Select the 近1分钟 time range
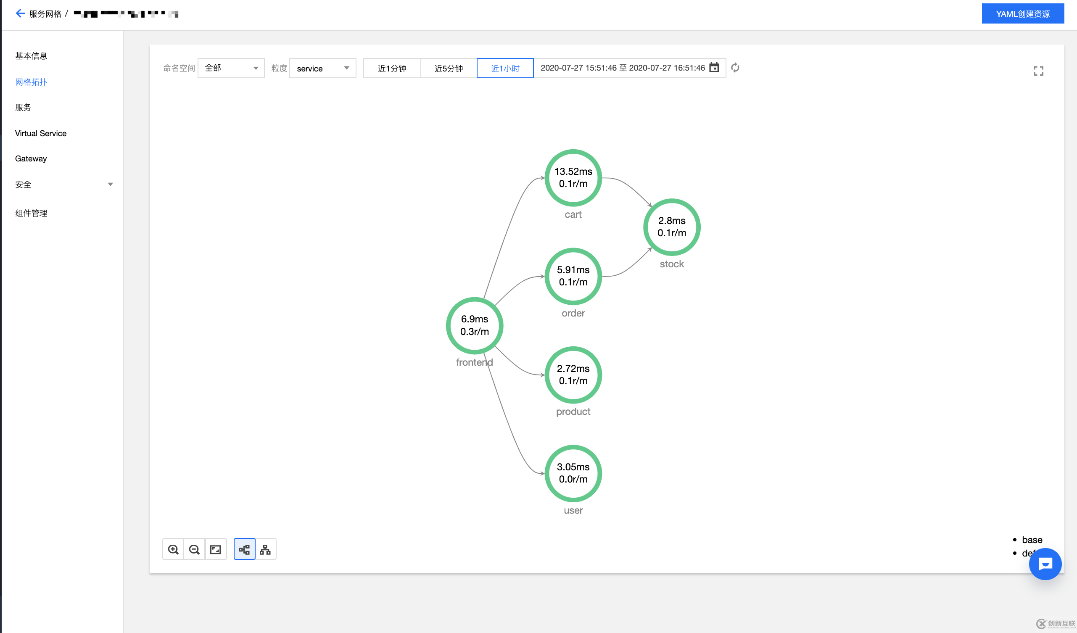The height and width of the screenshot is (633, 1077). tap(392, 68)
